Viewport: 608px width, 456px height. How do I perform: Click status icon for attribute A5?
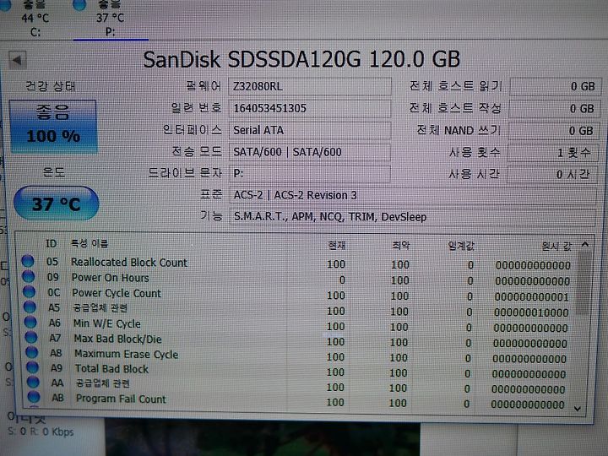click(x=30, y=307)
